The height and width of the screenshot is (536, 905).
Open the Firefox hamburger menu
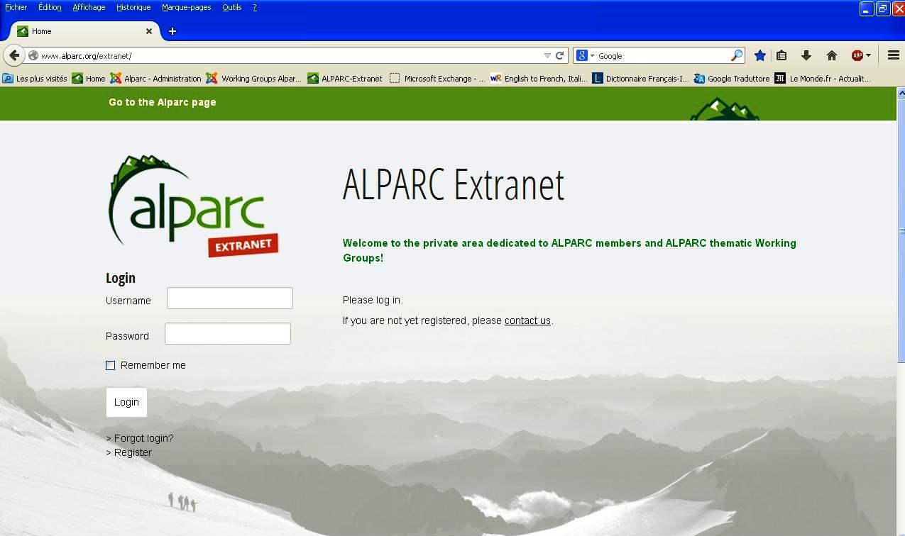(894, 55)
